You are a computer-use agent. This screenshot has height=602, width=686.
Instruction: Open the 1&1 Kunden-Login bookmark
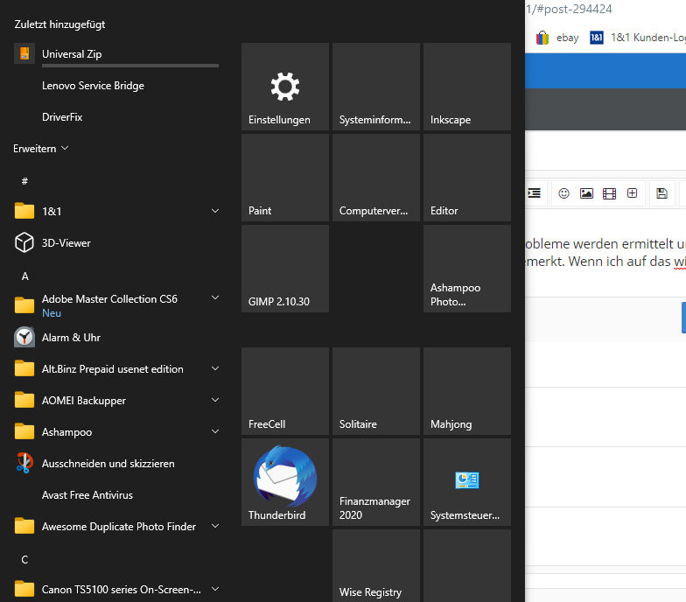[638, 38]
